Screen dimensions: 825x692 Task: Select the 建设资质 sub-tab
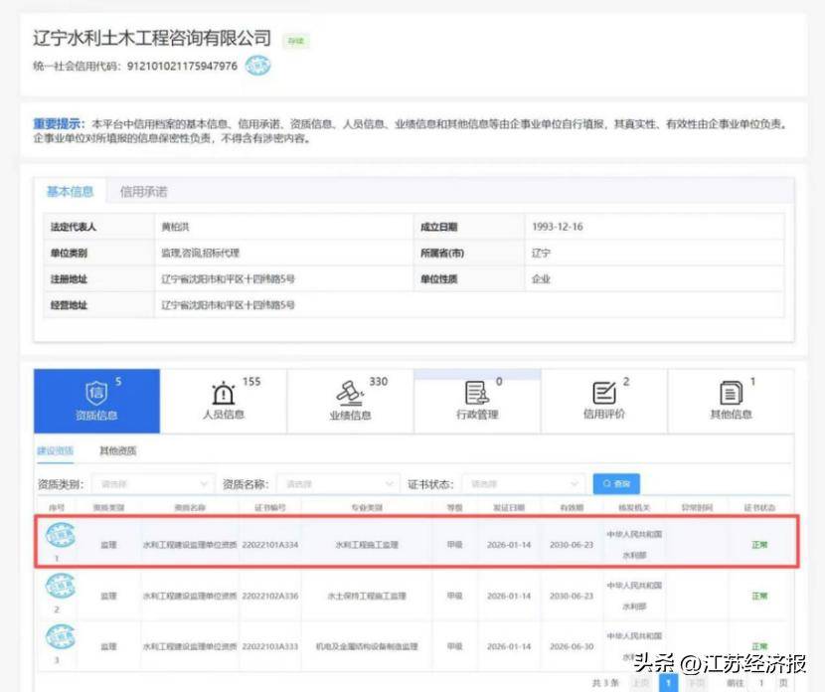pos(56,451)
